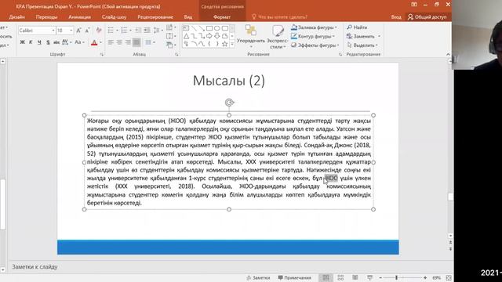Open Примечания comments in status bar
The width and height of the screenshot is (502, 282).
[x=295, y=278]
